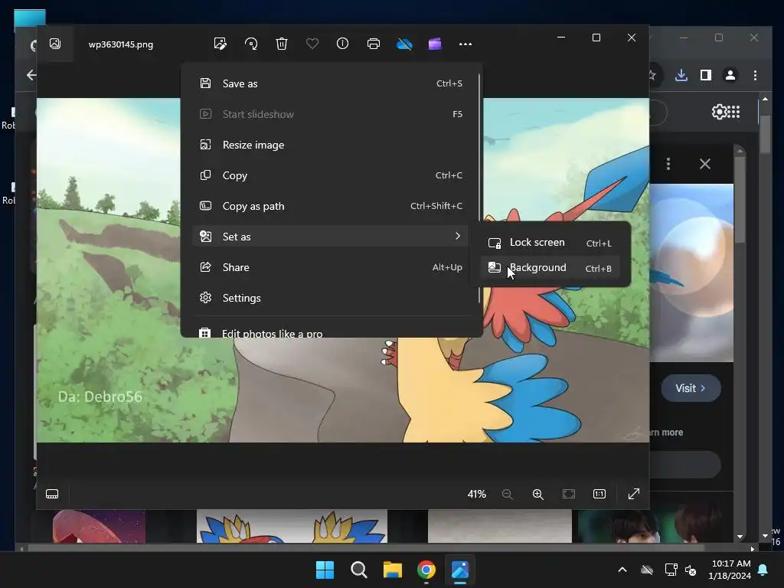This screenshot has width=784, height=588.
Task: Click the 41% zoom level text
Action: tap(476, 494)
